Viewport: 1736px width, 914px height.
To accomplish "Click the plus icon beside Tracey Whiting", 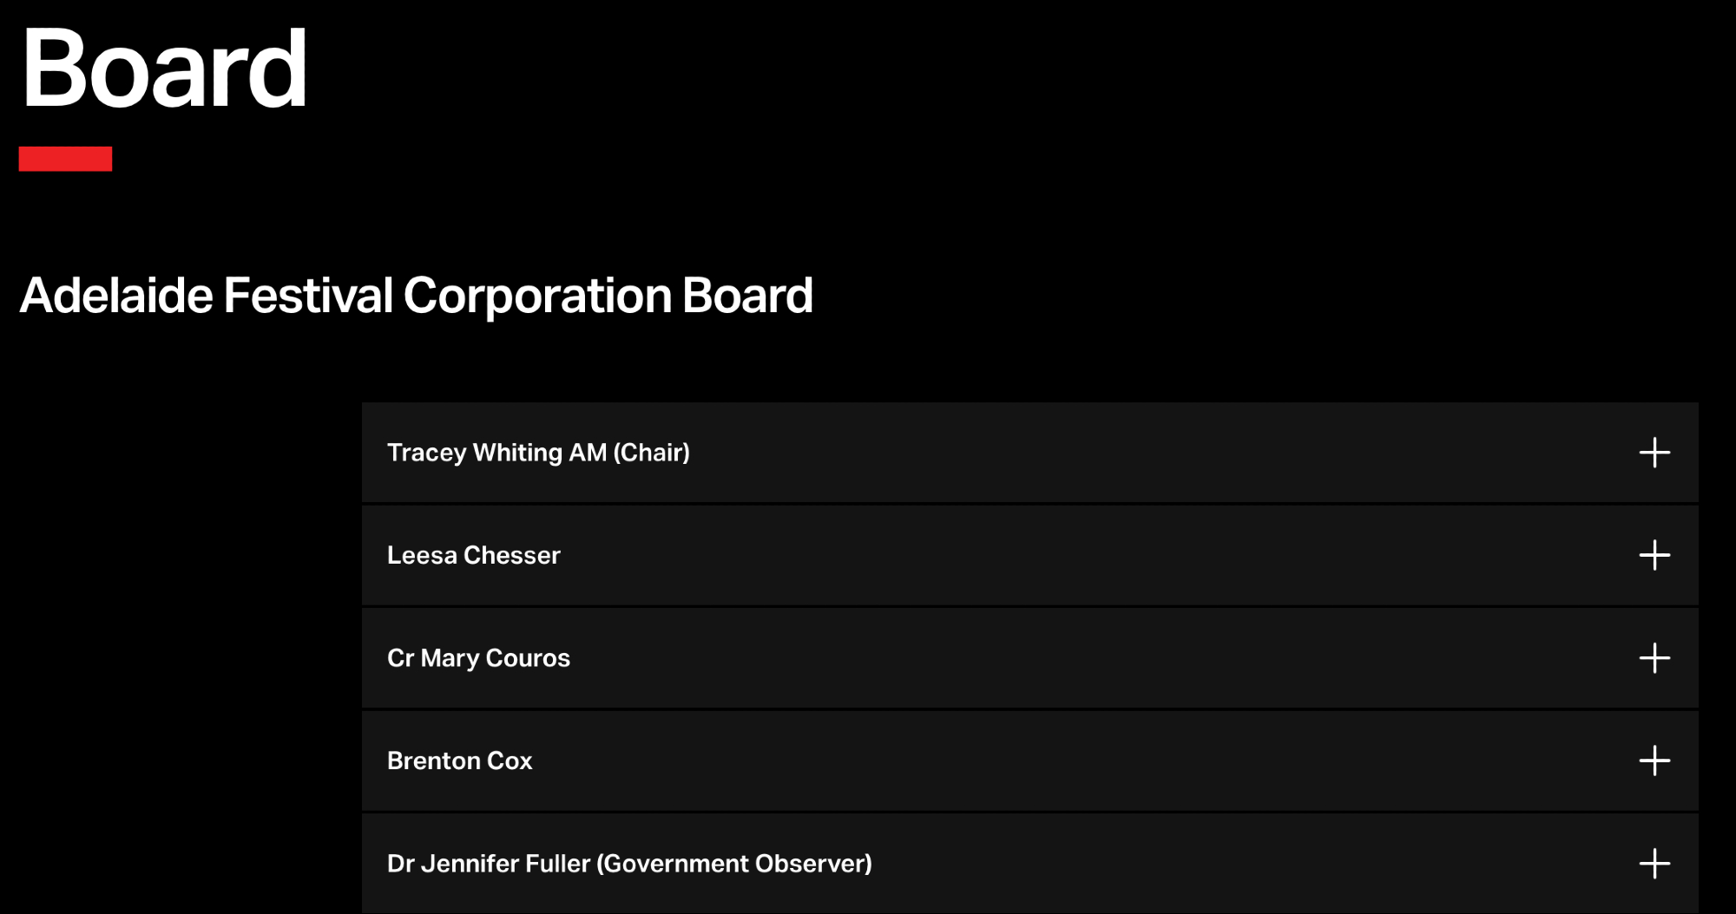I will point(1654,453).
